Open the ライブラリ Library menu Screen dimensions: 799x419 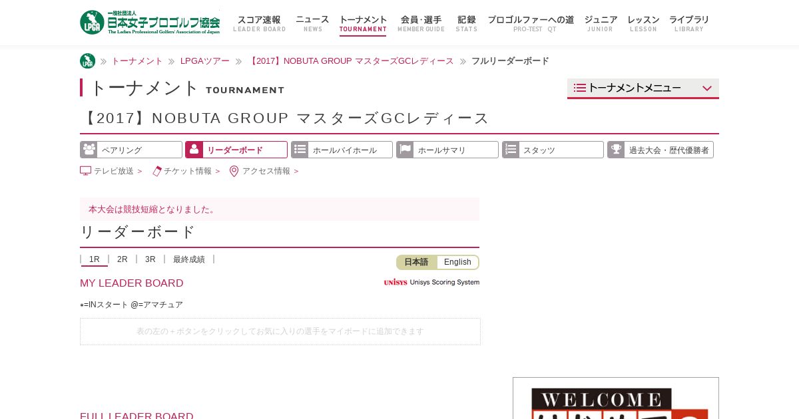(x=689, y=23)
